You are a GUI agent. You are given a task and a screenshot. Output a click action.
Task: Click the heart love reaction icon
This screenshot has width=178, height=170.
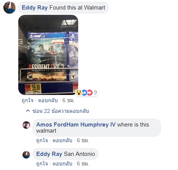[90, 93]
